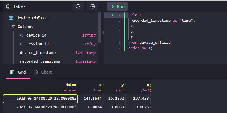
Task: Click the Chart pie icon
Action: [36, 72]
